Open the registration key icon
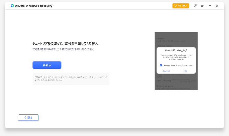The width and height of the screenshot is (229, 136). pyautogui.click(x=195, y=6)
